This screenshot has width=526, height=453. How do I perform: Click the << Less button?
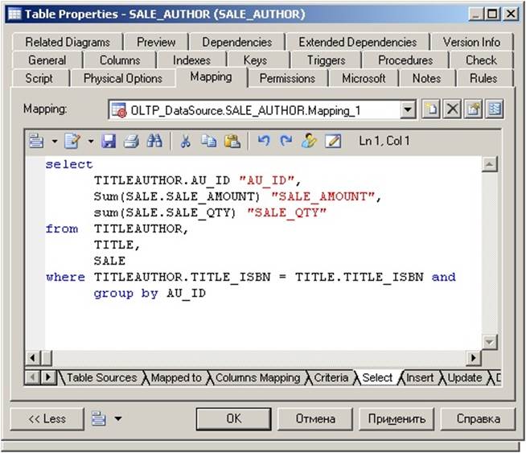47,418
